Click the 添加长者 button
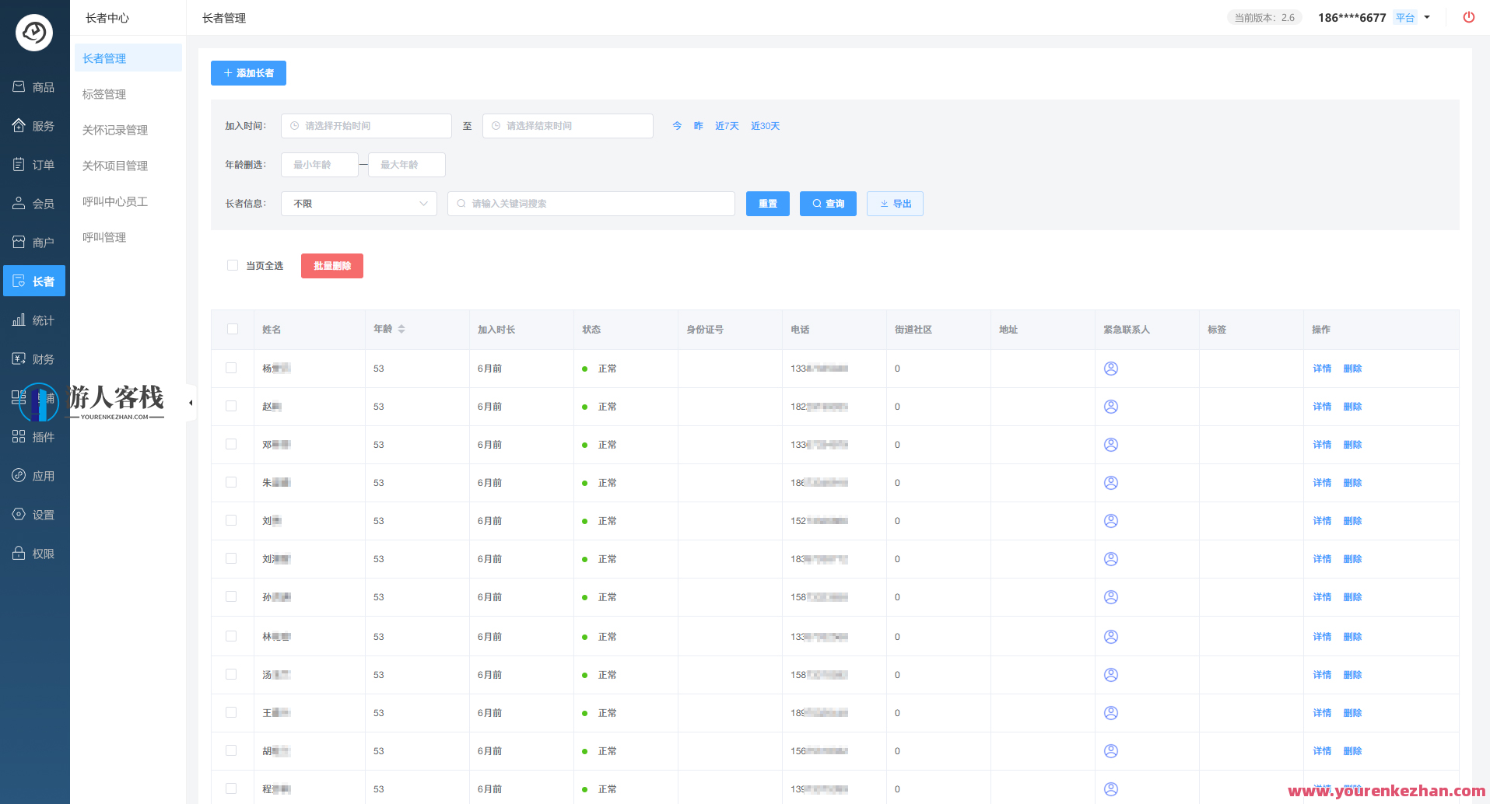This screenshot has height=804, width=1490. point(248,73)
